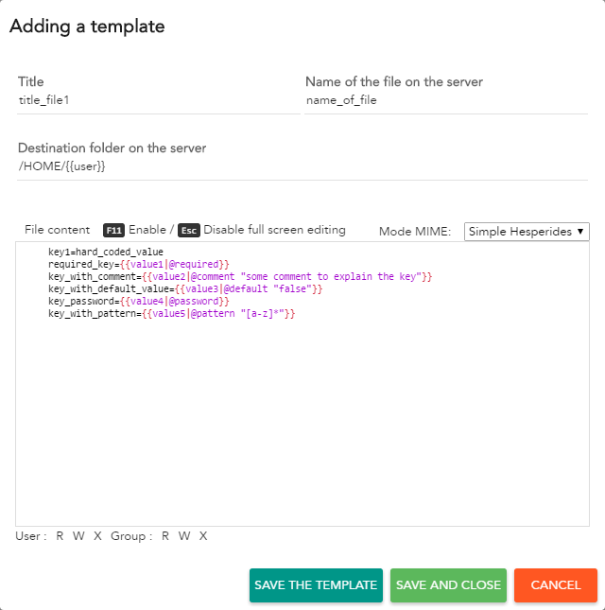Toggle Group read (R) permission
This screenshot has height=610, width=605.
(165, 536)
